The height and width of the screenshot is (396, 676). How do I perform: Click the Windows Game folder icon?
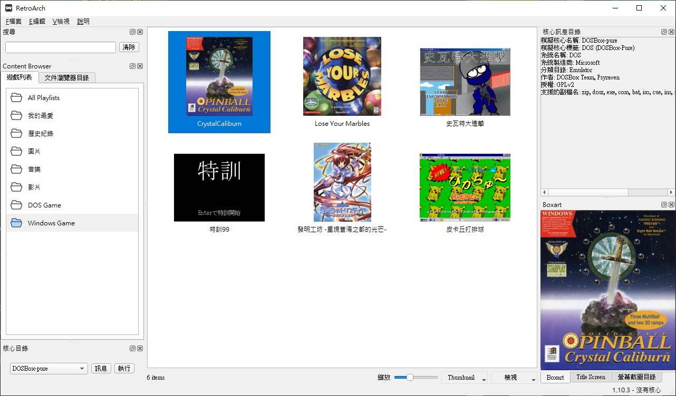tap(16, 223)
